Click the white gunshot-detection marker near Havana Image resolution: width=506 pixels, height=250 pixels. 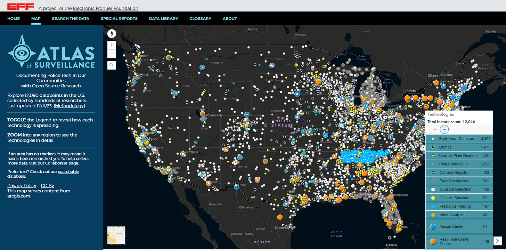tap(390, 238)
